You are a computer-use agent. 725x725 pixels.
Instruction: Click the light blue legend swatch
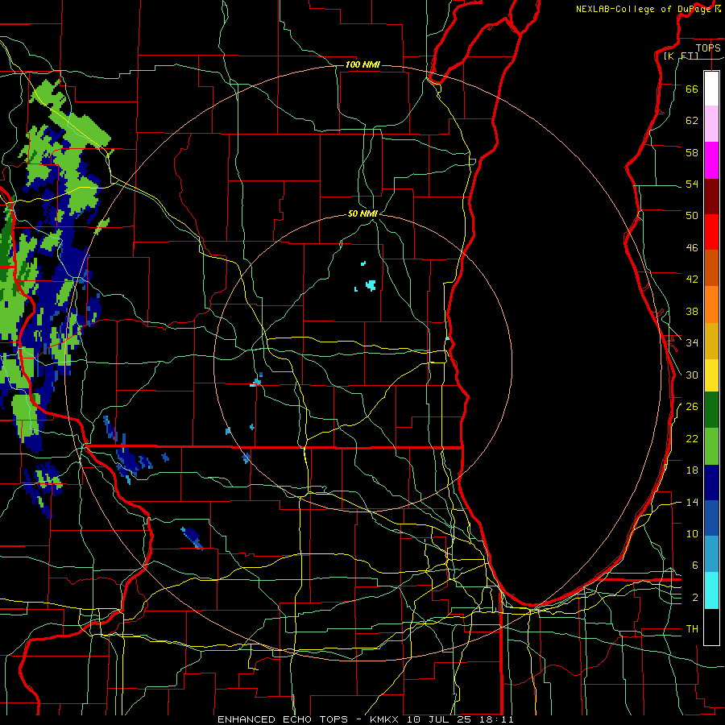[711, 553]
